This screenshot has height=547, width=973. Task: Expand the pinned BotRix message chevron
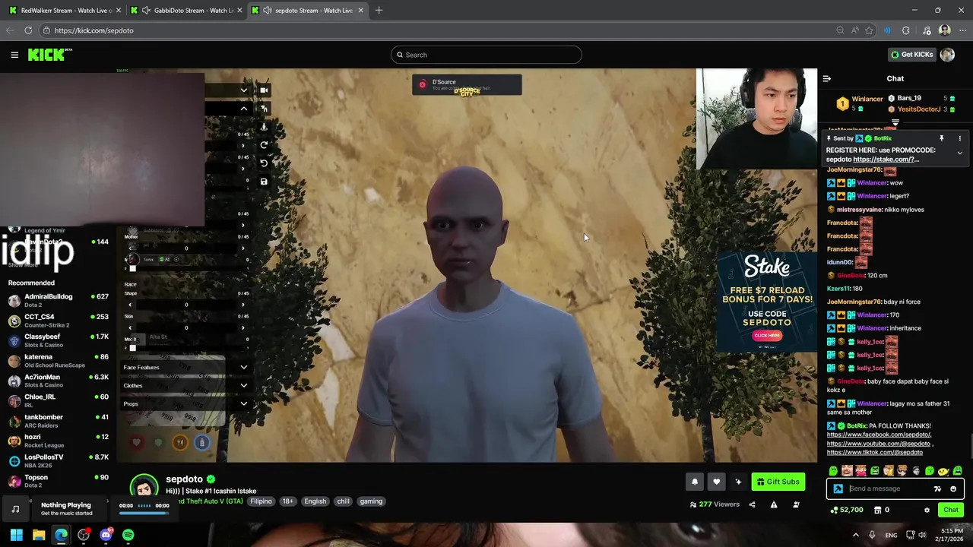959,153
